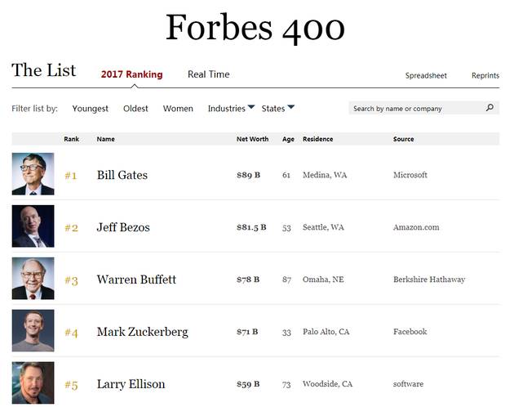
Task: Expand the States filter dropdown
Action: pos(277,109)
